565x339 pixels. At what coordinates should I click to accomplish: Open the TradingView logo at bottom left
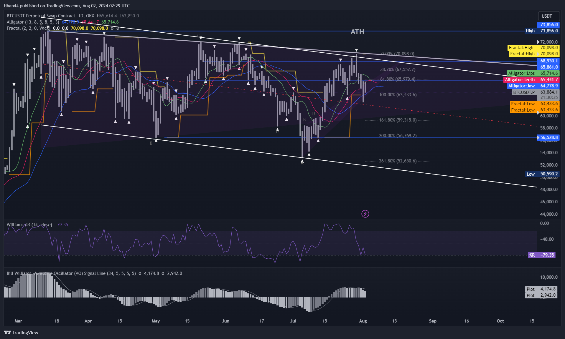click(x=21, y=333)
